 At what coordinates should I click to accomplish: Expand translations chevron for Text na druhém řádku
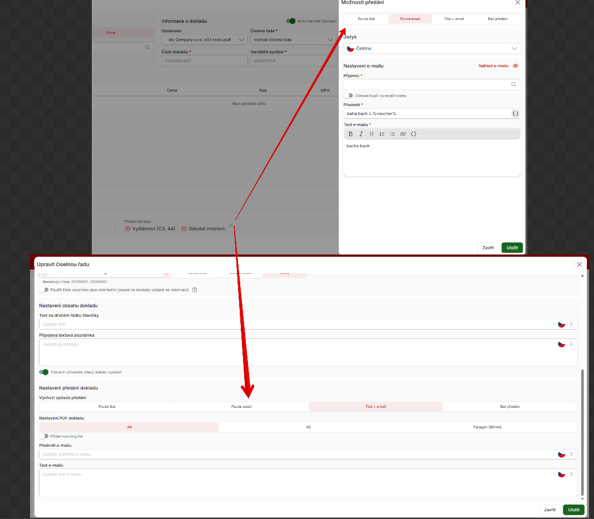(x=571, y=325)
